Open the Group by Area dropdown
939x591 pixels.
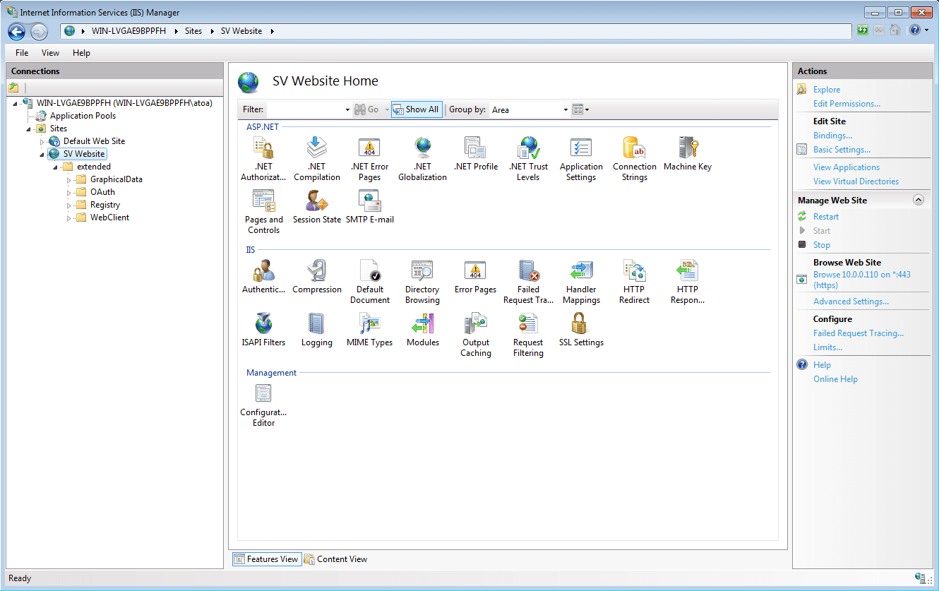530,109
